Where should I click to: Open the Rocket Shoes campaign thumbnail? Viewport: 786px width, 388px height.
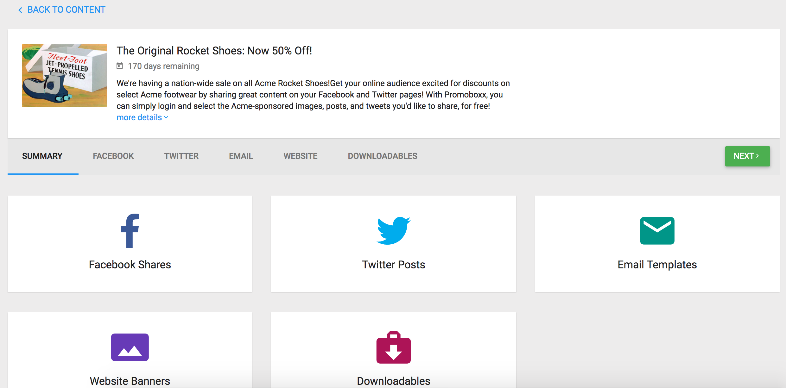(x=65, y=75)
